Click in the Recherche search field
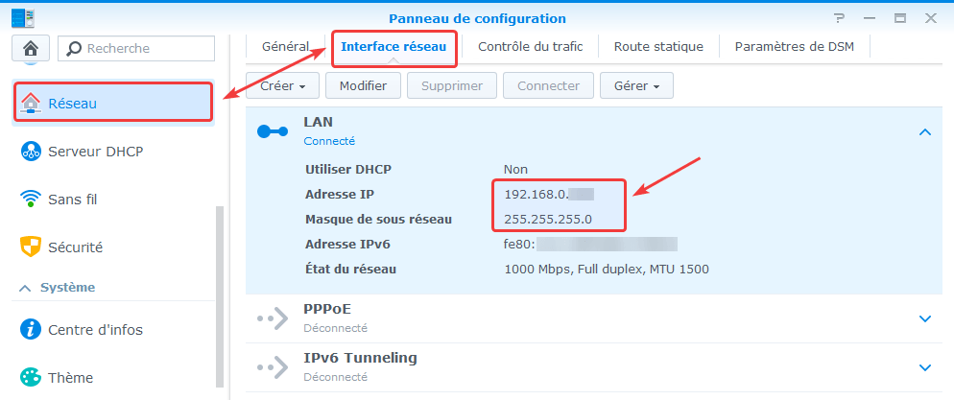This screenshot has width=954, height=400. 144,48
